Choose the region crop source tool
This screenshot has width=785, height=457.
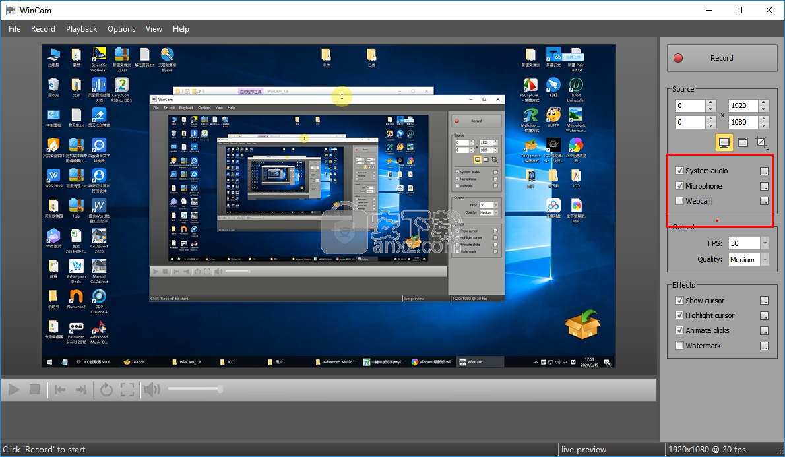tap(761, 142)
